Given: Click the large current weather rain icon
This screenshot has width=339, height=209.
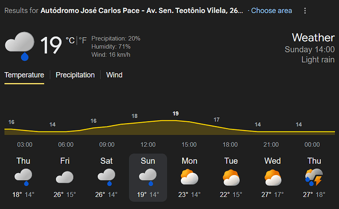Looking at the screenshot, I should [20, 46].
